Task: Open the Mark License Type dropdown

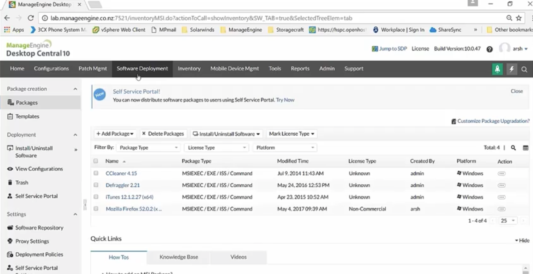Action: [292, 134]
